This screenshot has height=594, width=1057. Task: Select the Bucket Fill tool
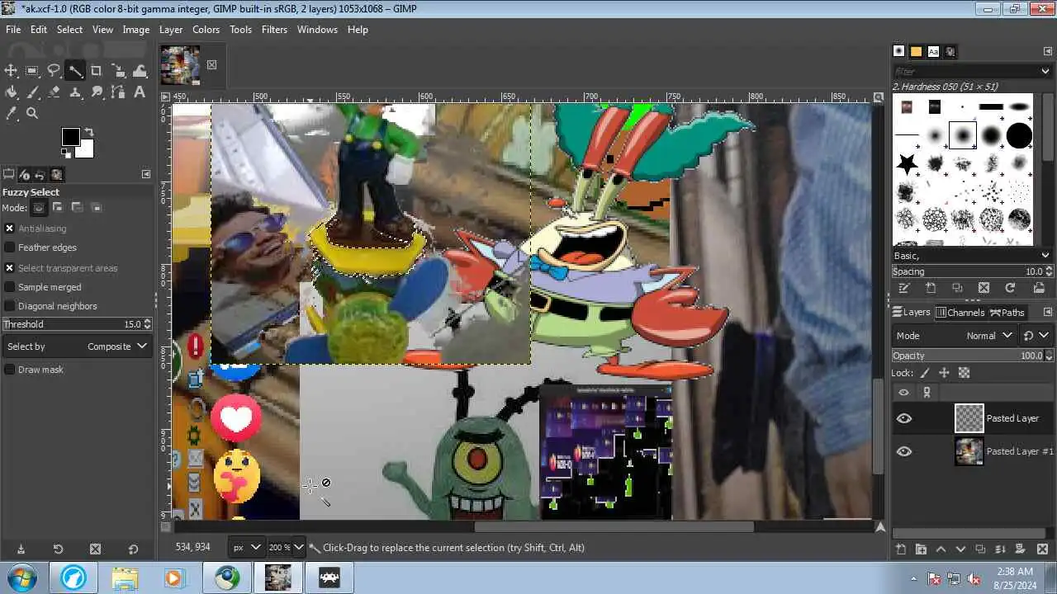click(x=12, y=92)
